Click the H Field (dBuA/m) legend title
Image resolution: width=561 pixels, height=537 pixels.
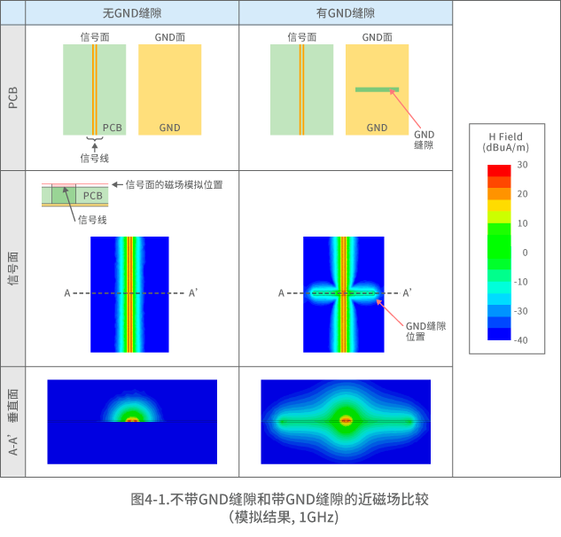(505, 143)
